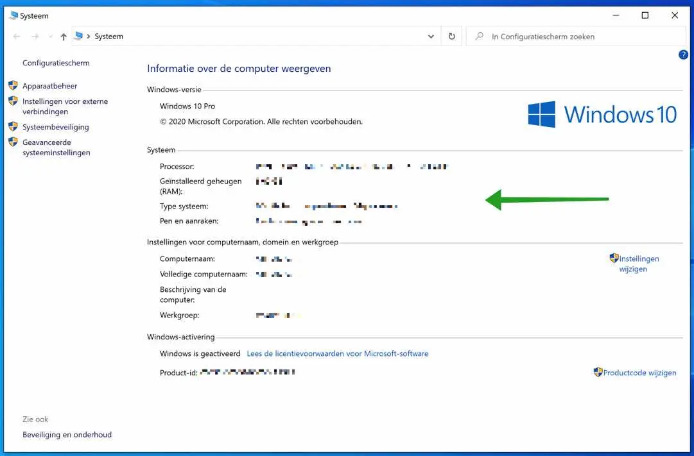Focus the Configuratiescherm search field
The height and width of the screenshot is (456, 694).
(x=576, y=37)
